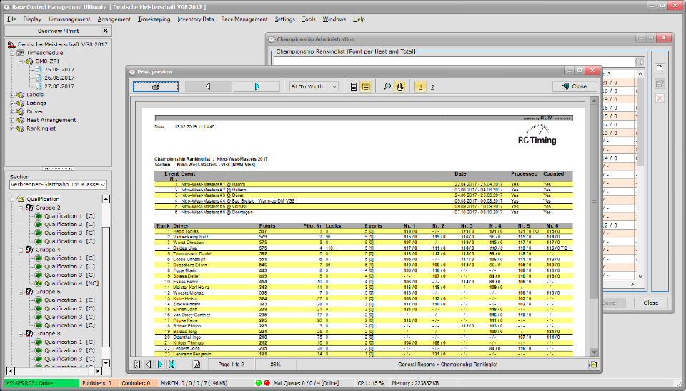Click the qualification tree vertical scrollbar down arrow
Viewport: 686px width, 391px height.
[106, 363]
